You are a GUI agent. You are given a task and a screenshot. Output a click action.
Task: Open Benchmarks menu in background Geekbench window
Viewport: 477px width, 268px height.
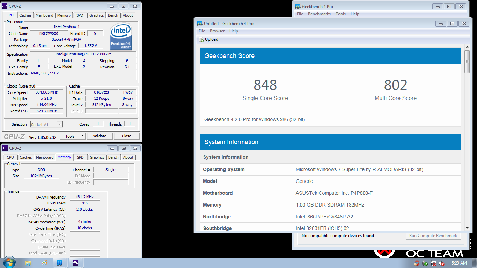click(319, 14)
